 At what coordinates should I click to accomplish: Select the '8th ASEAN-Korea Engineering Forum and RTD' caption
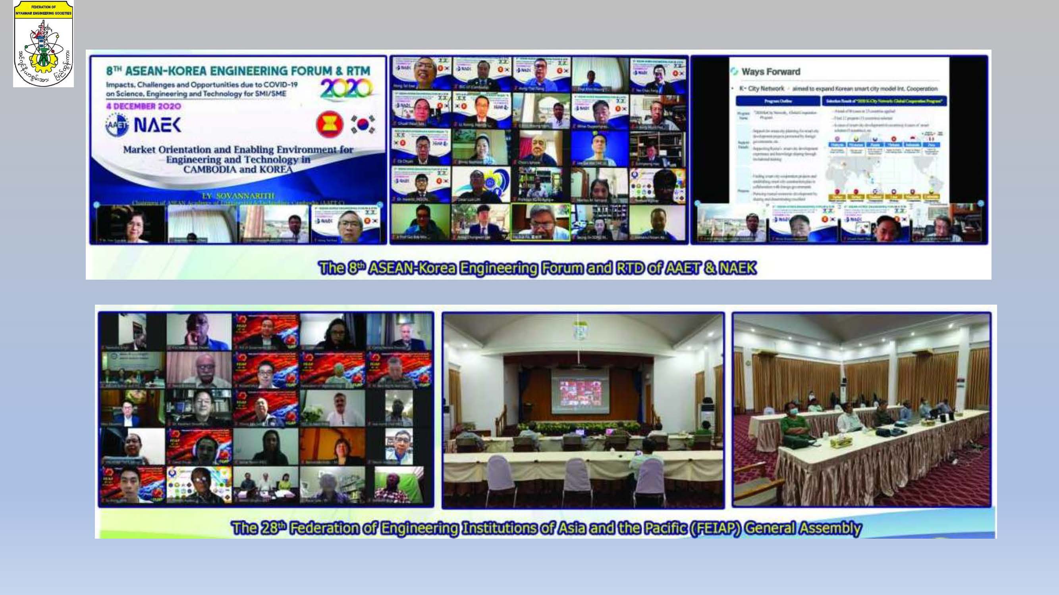pos(538,268)
